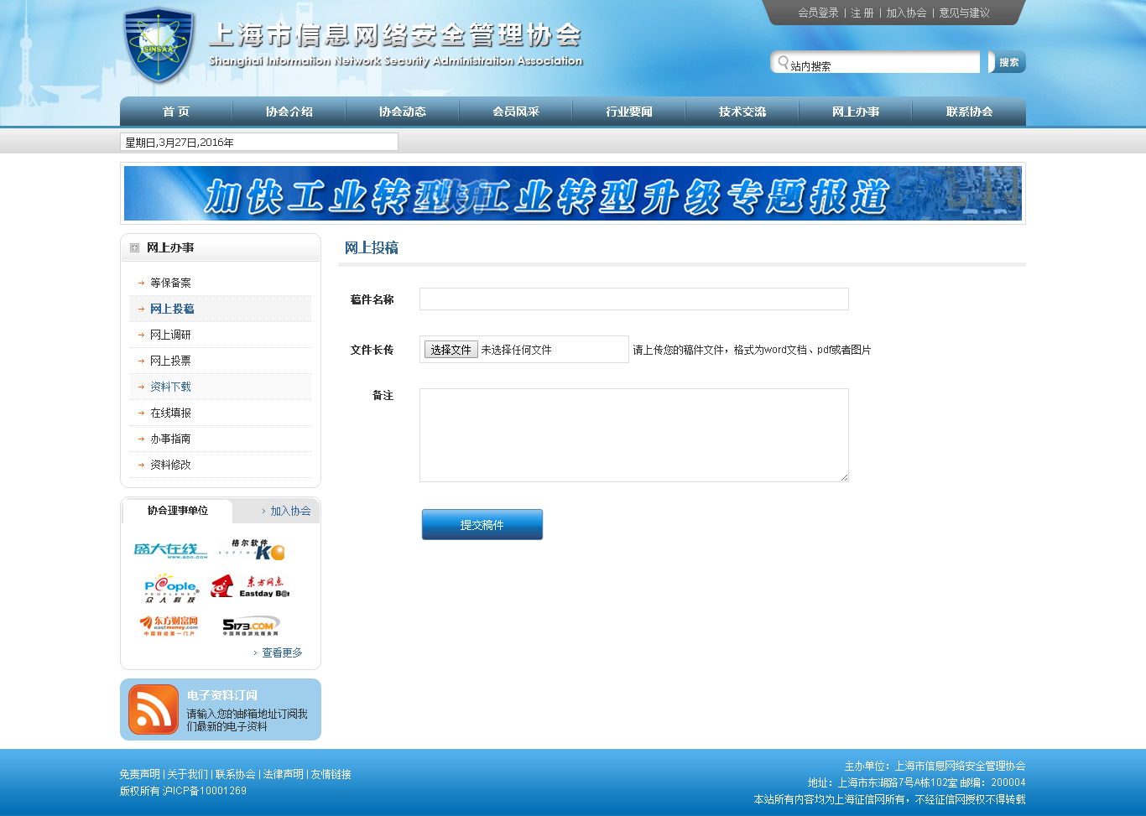Open the 盛大在线 partner logo

point(170,550)
